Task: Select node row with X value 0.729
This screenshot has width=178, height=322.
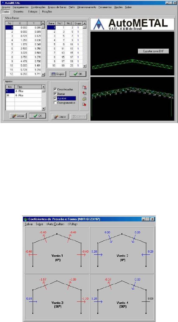Action: coord(23,36)
